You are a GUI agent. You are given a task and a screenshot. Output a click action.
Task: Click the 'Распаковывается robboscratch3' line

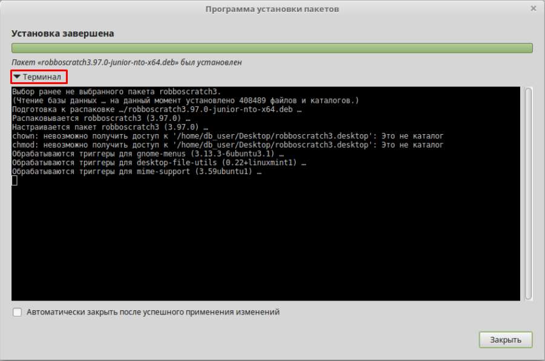pos(101,118)
